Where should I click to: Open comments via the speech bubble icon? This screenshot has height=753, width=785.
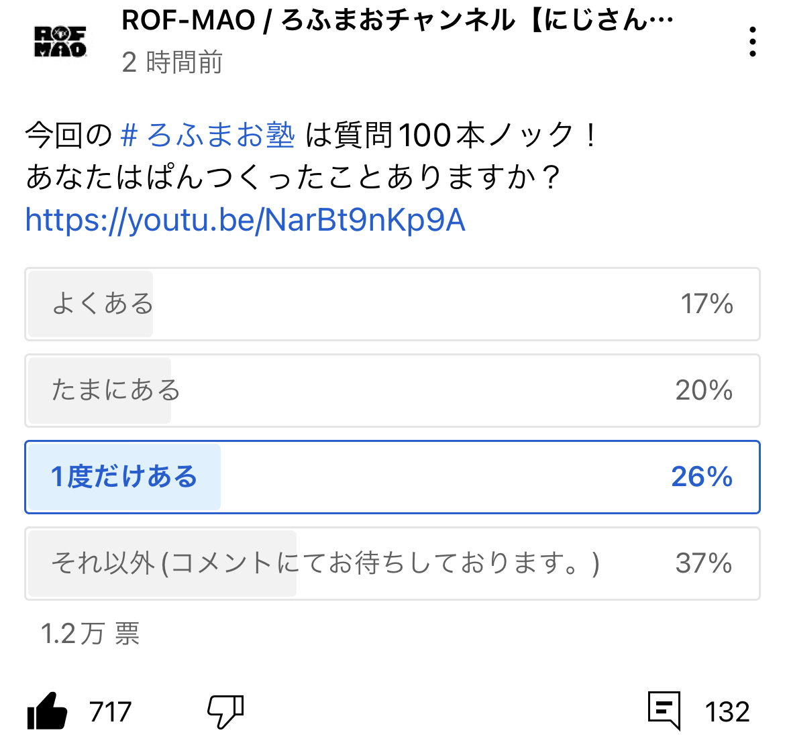click(x=664, y=711)
